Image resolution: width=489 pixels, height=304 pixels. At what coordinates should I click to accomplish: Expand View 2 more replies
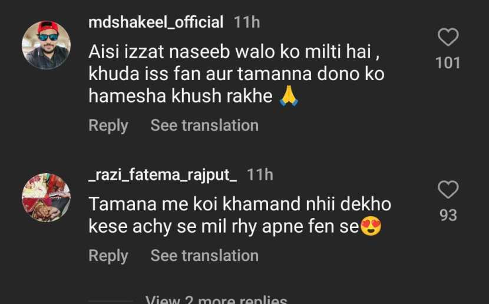(216, 299)
